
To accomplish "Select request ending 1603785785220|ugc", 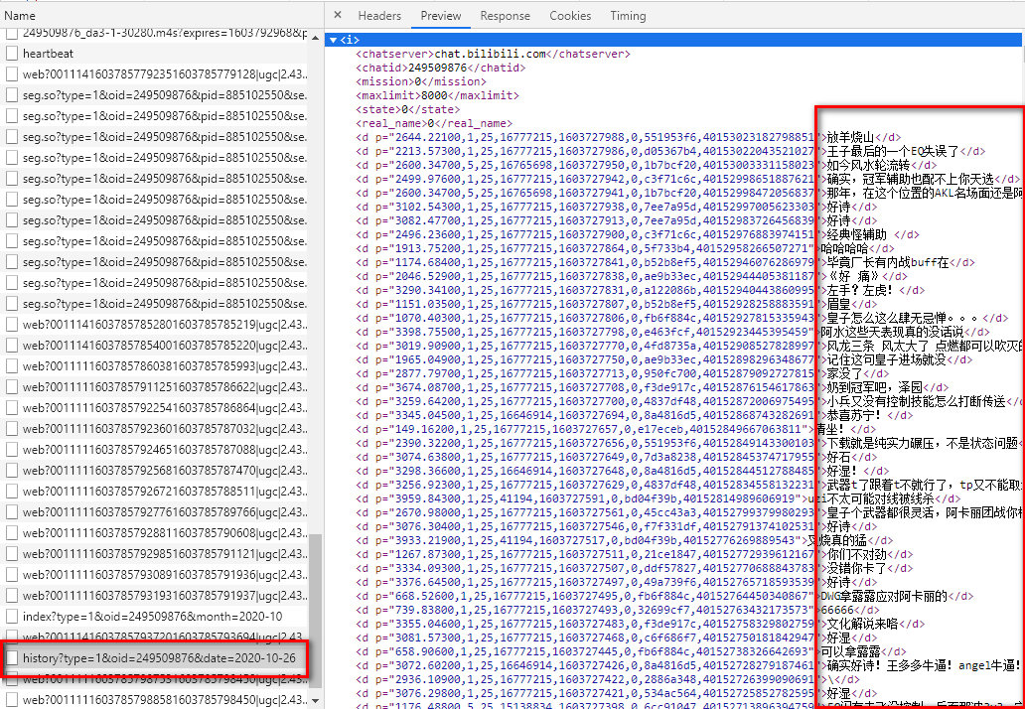I will pyautogui.click(x=156, y=346).
